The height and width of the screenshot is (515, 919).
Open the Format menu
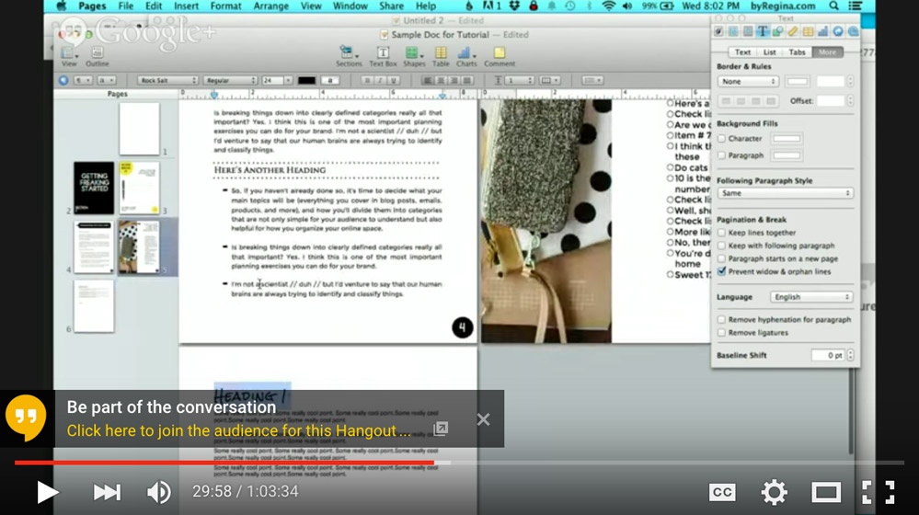[225, 6]
